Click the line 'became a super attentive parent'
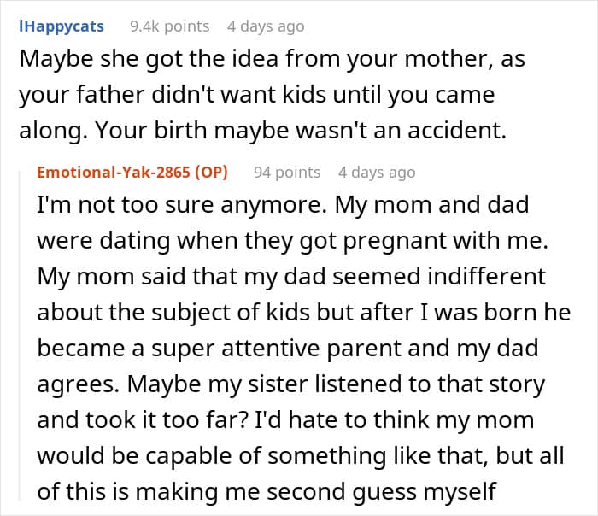This screenshot has height=516, width=598. [x=288, y=349]
